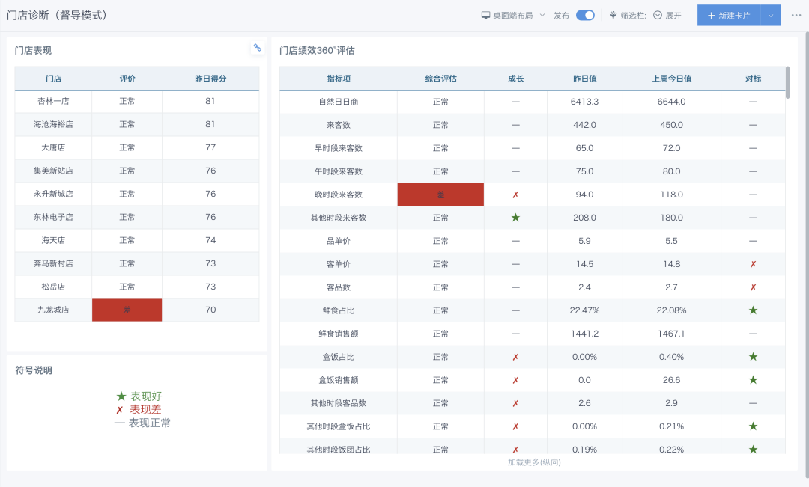Click the desktop monitor icon near 桌面端布局

click(x=486, y=14)
